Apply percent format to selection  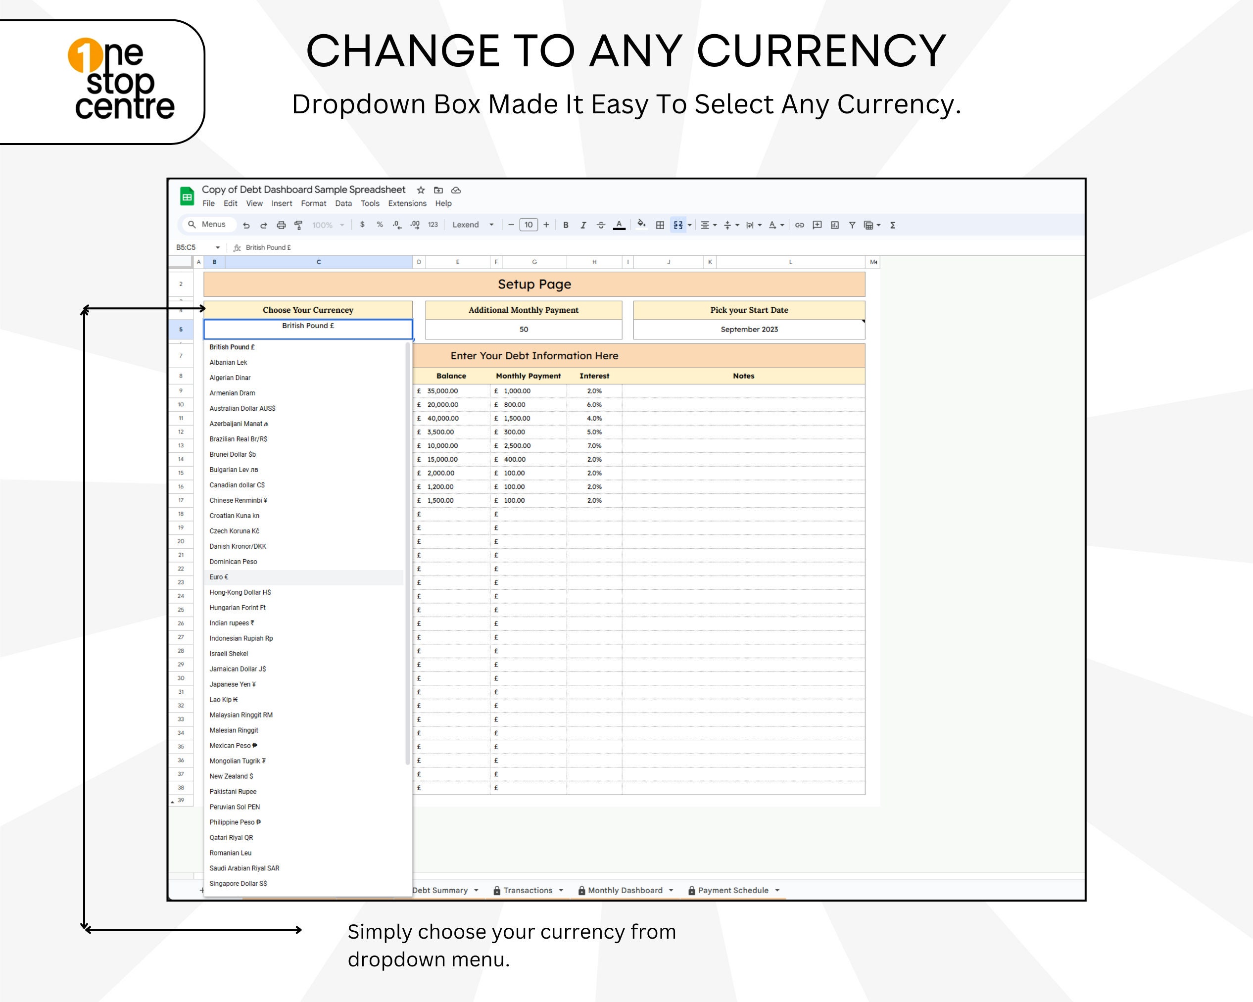click(x=380, y=225)
